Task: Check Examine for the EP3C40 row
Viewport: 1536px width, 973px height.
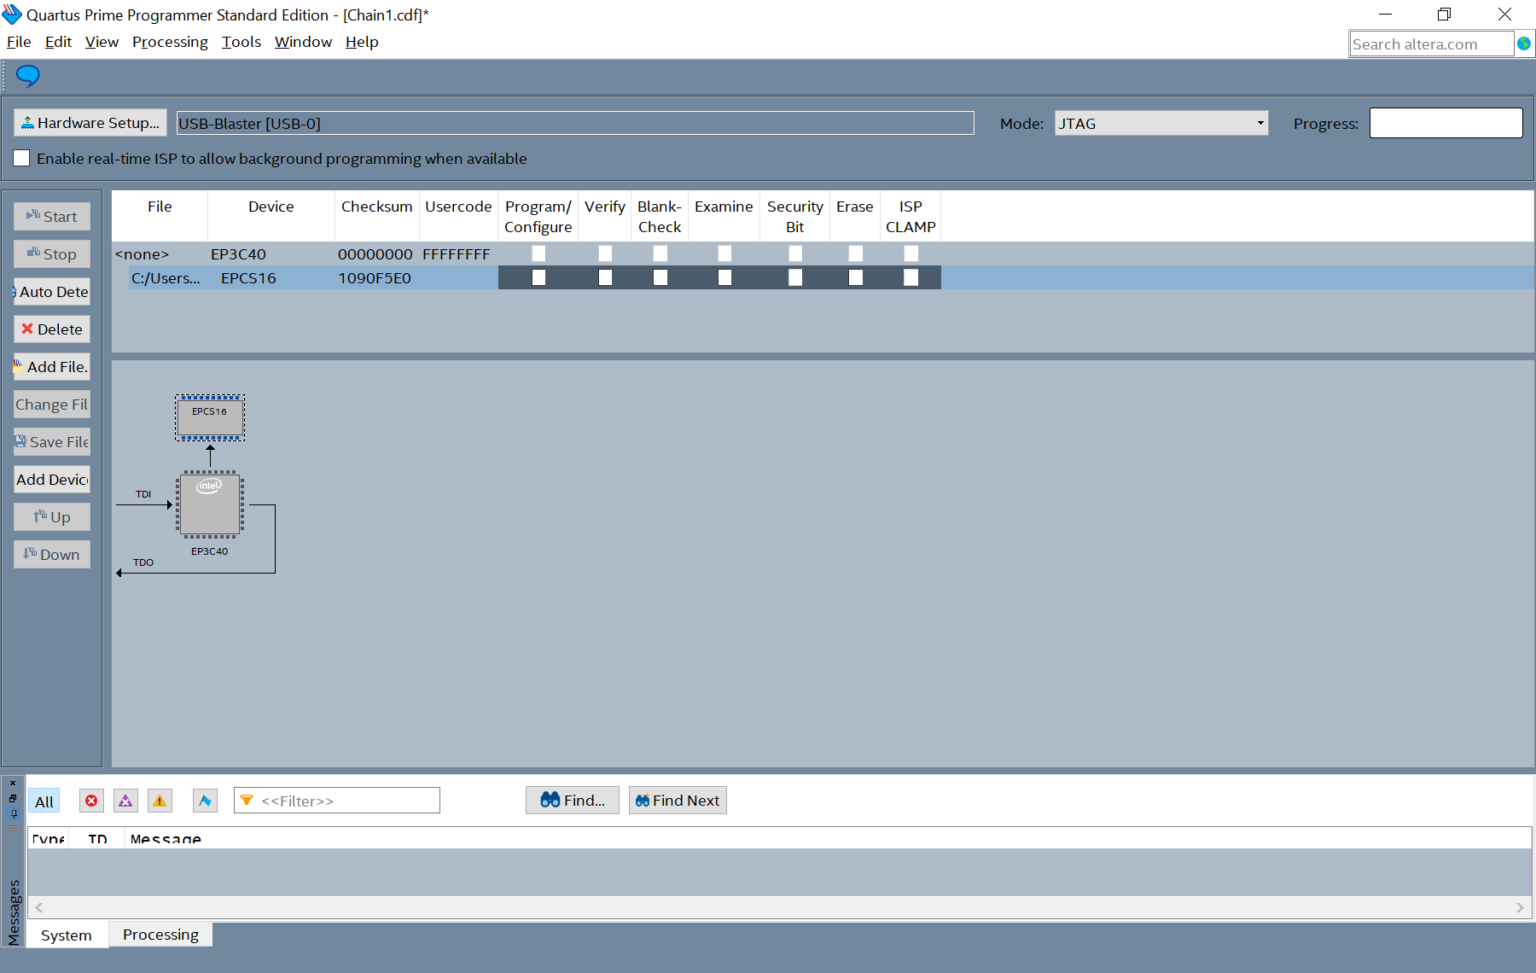Action: (724, 253)
